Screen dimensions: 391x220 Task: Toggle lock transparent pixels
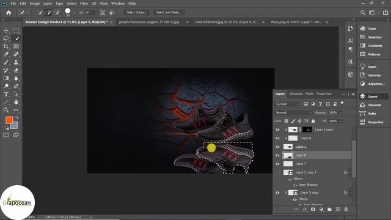287,121
